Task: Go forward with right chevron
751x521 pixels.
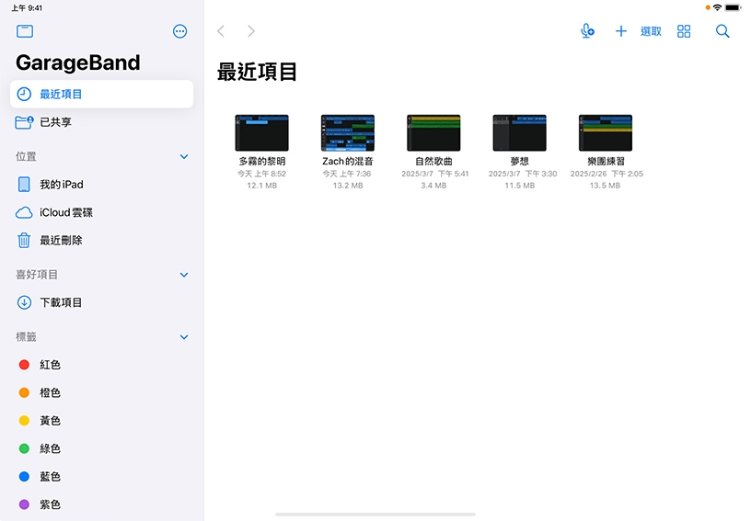Action: [250, 31]
